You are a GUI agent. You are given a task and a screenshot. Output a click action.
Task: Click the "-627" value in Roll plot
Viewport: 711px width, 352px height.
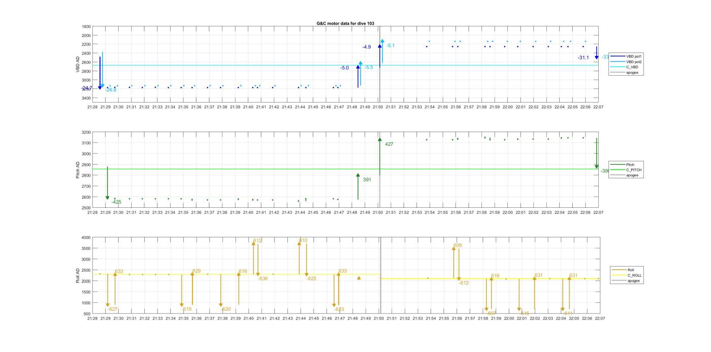point(113,309)
